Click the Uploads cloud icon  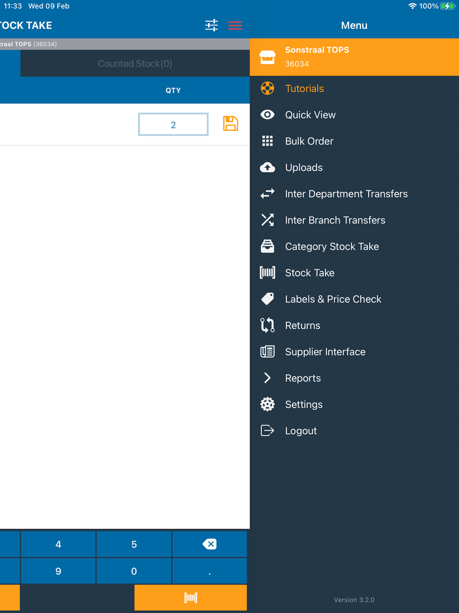click(268, 167)
